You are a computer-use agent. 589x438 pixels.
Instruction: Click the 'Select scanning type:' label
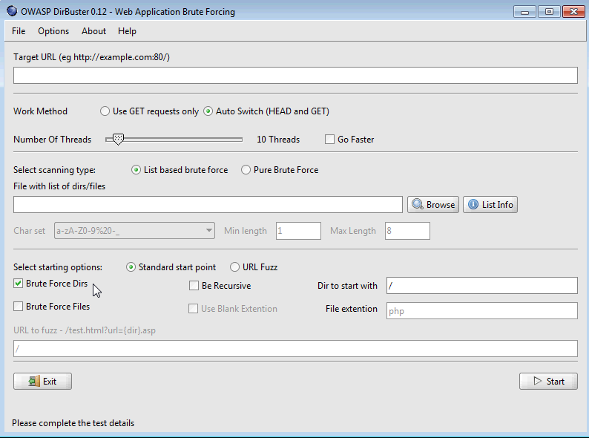(54, 170)
